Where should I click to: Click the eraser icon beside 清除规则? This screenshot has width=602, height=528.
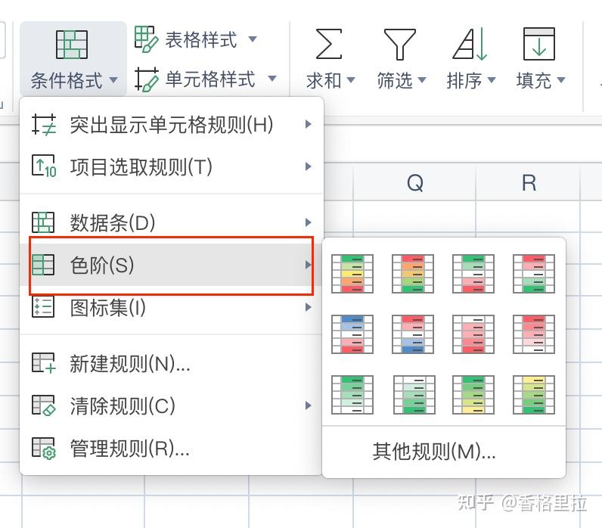coord(44,405)
